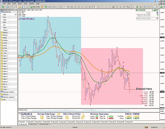Select the equidistant channel tool
The height and width of the screenshot is (129, 165).
113,7
